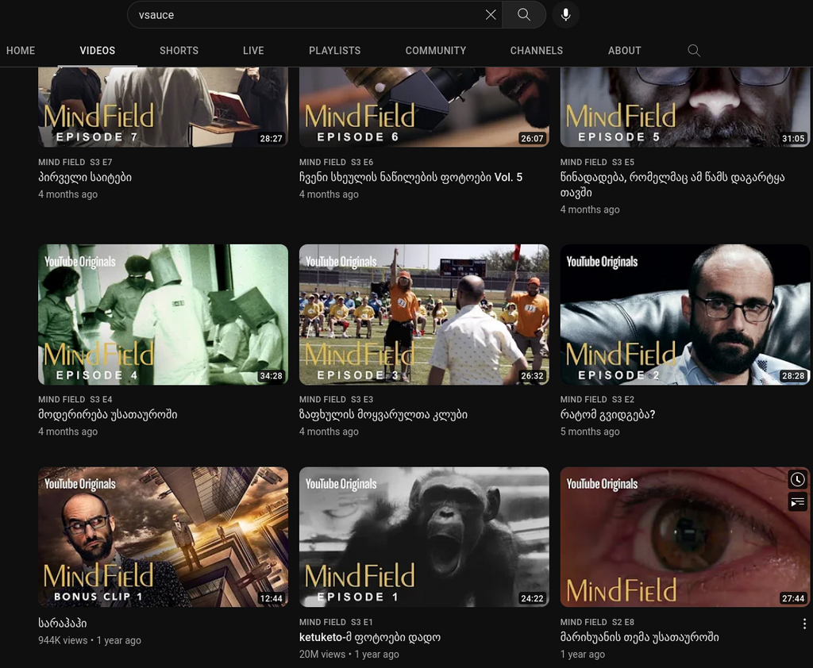
Task: Play Mind Field Episode 5 thumbnail
Action: tap(685, 107)
